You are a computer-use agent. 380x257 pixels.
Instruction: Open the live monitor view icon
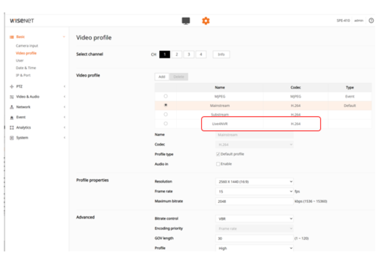tap(186, 21)
